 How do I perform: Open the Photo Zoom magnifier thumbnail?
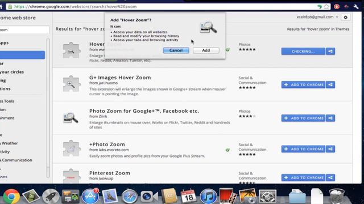71,118
